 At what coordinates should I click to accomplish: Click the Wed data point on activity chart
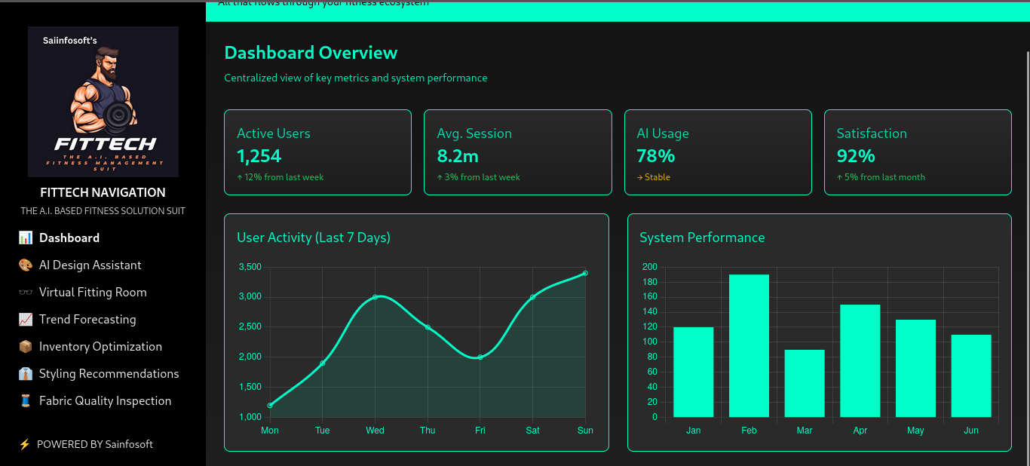point(375,297)
